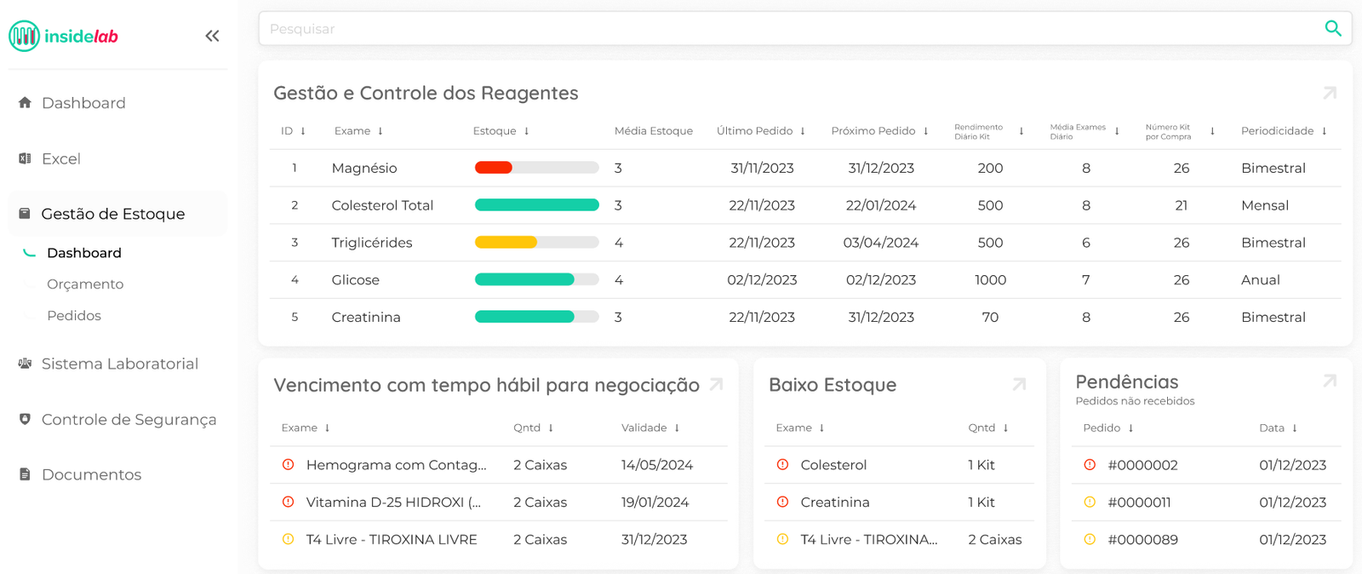Click the Controle de Segurança shield icon
Image resolution: width=1362 pixels, height=574 pixels.
click(x=25, y=419)
